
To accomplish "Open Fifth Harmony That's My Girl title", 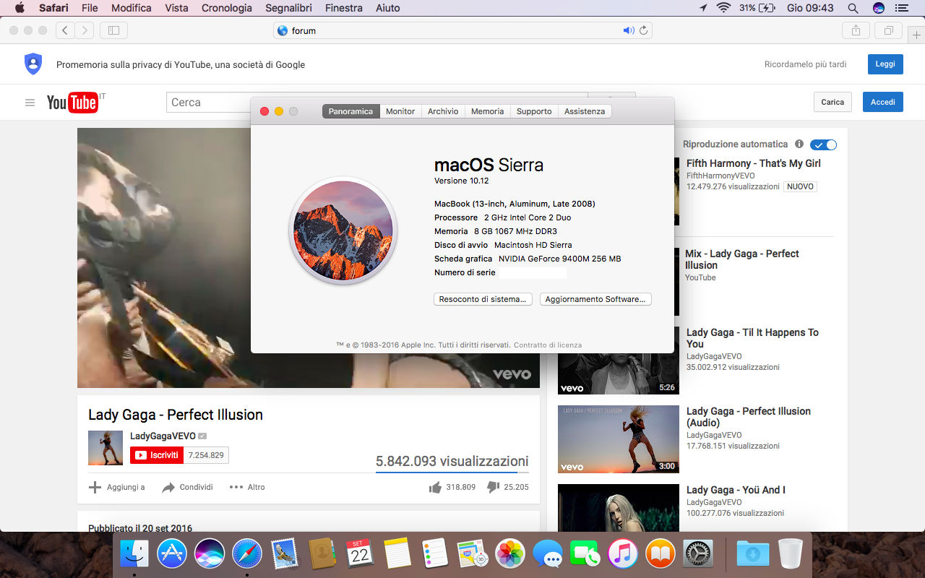I will pyautogui.click(x=754, y=163).
